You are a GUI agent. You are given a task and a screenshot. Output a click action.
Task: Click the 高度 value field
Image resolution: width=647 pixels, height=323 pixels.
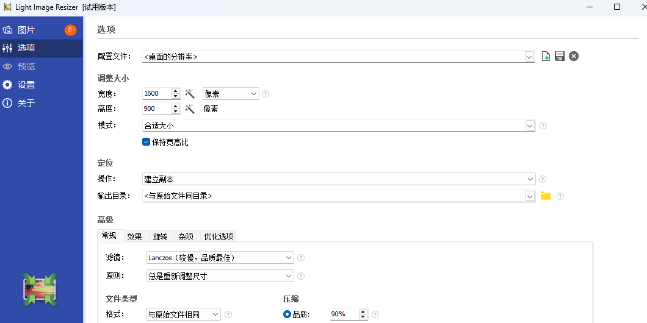pyautogui.click(x=156, y=108)
